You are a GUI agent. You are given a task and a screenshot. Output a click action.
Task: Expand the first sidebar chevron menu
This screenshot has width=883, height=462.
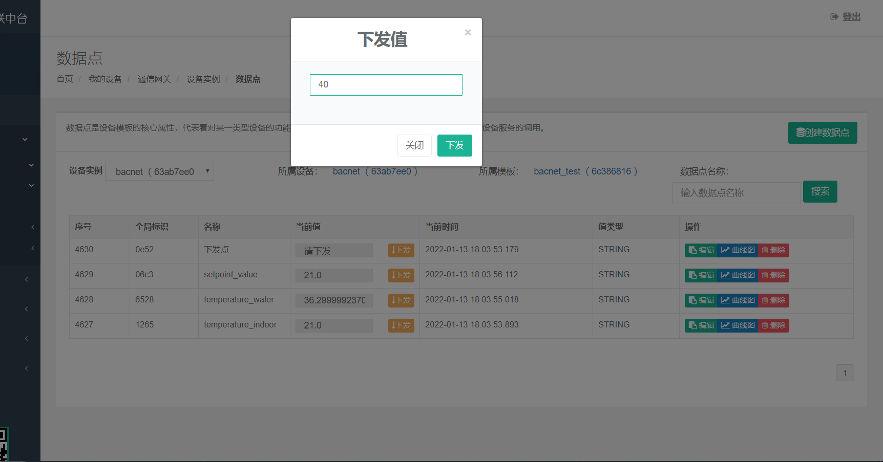25,139
